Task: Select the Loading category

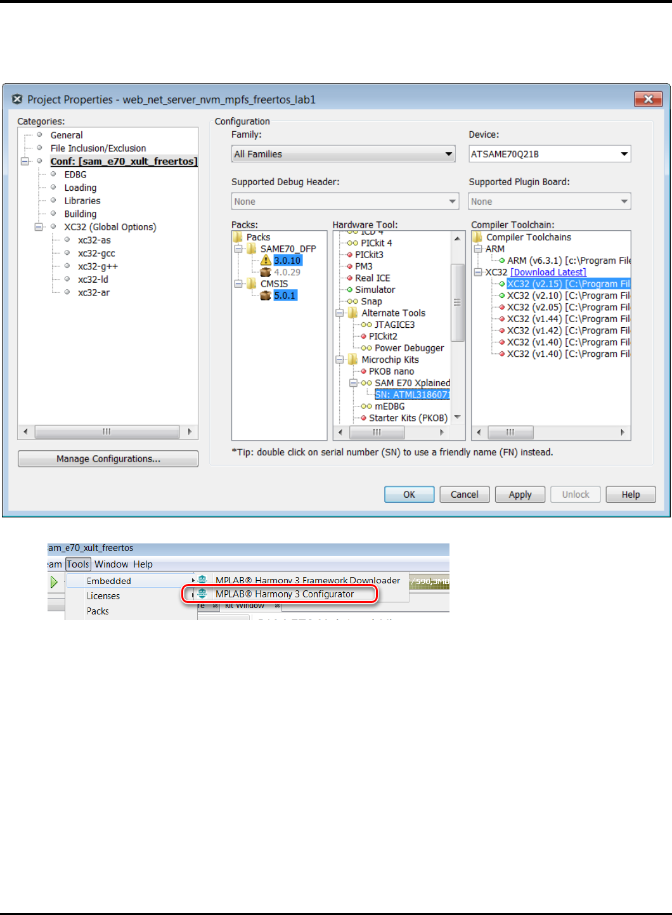Action: 81,188
